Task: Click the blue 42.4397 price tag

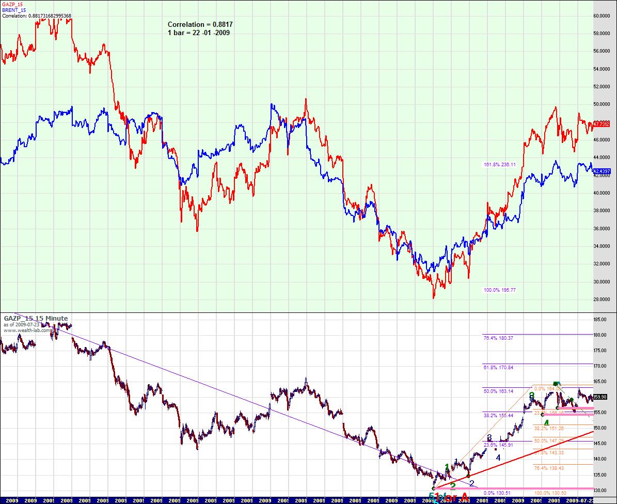Action: pyautogui.click(x=602, y=171)
